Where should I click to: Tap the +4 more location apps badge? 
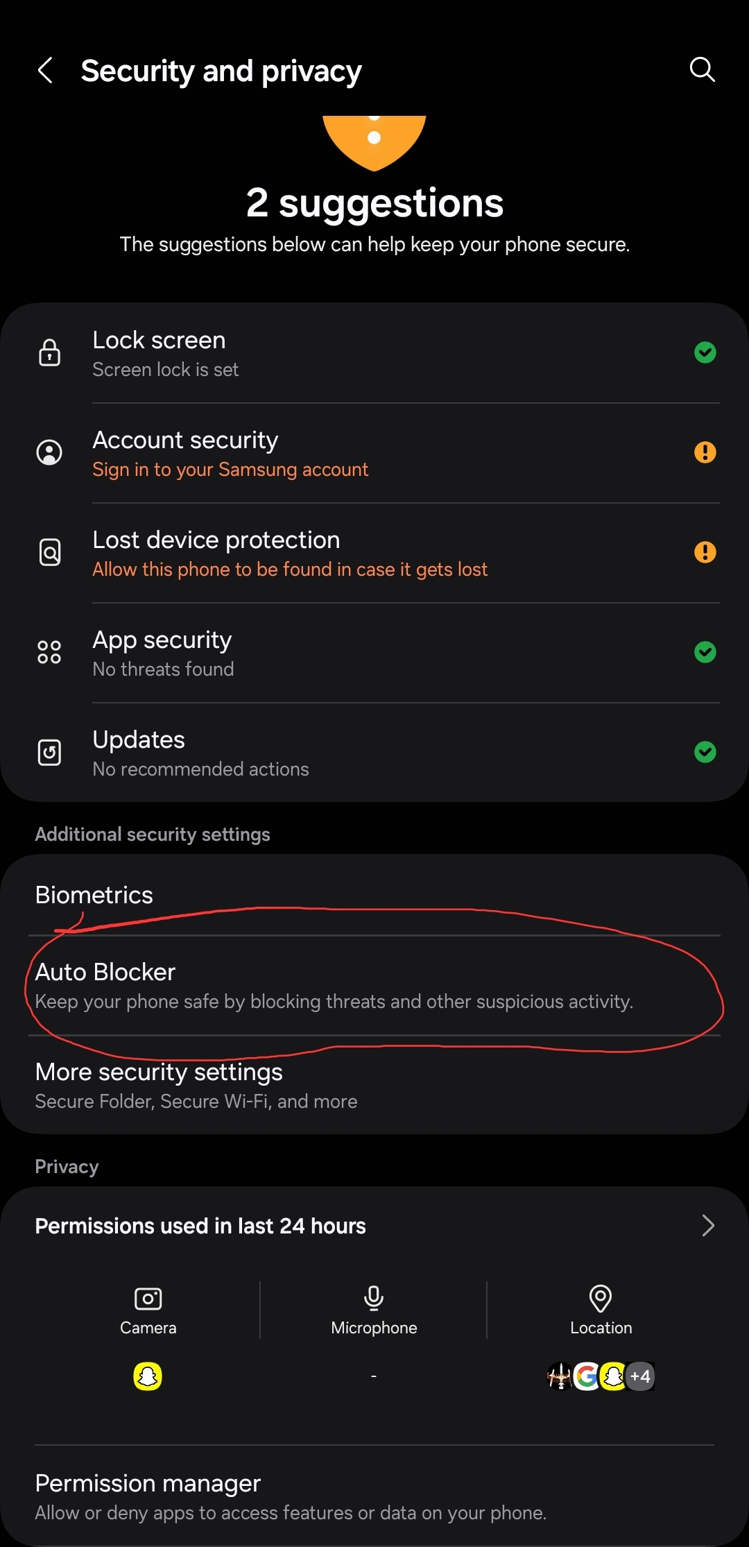[x=640, y=1376]
